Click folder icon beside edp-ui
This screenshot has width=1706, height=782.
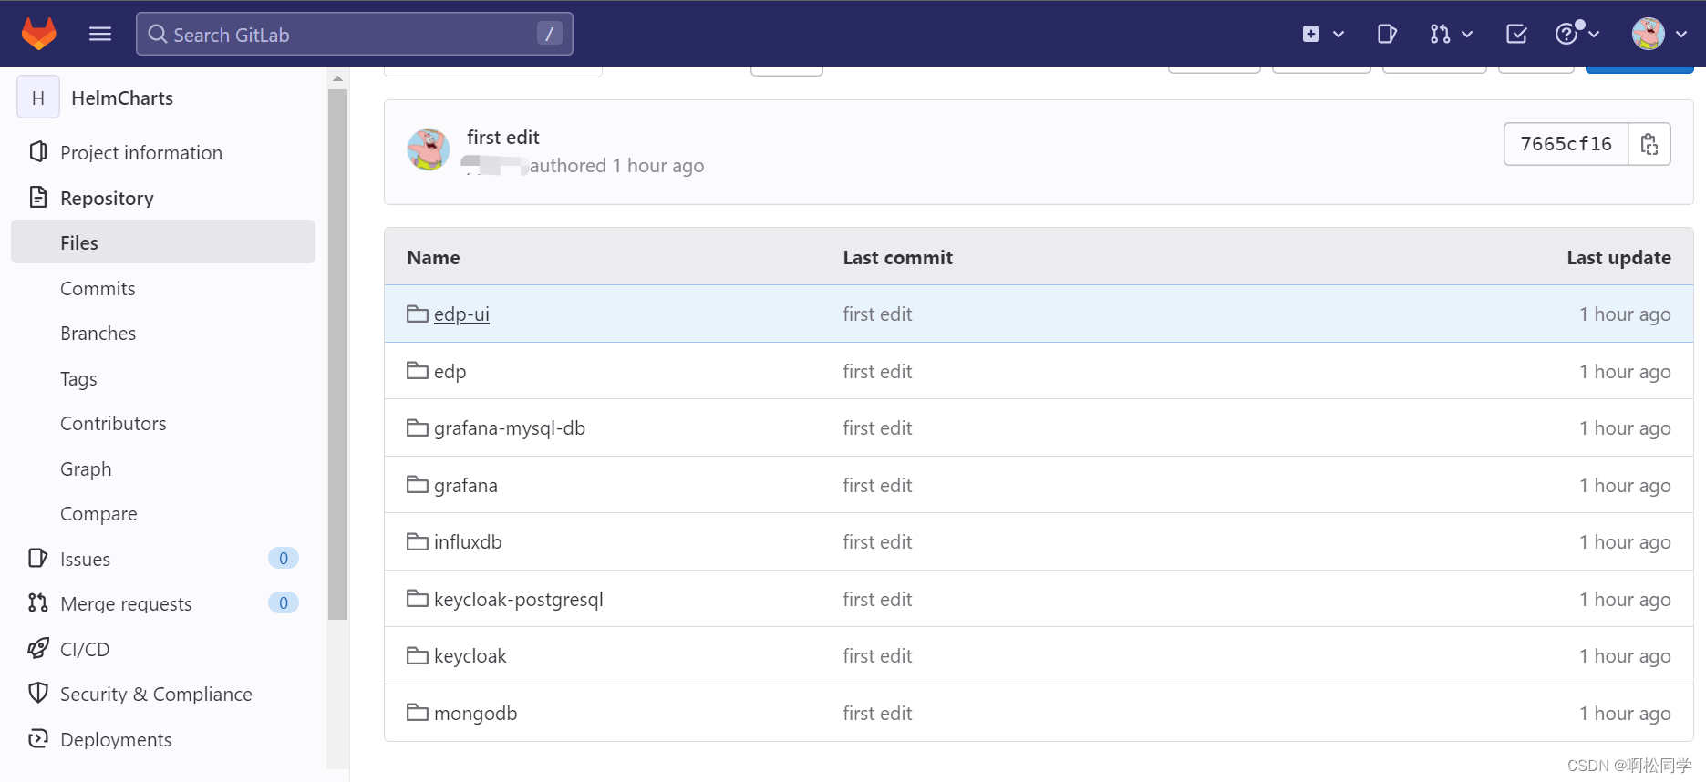point(418,314)
